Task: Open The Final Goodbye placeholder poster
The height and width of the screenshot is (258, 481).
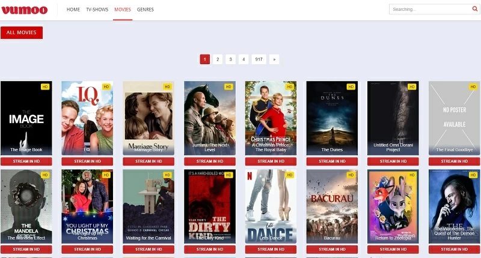Action: 455,118
